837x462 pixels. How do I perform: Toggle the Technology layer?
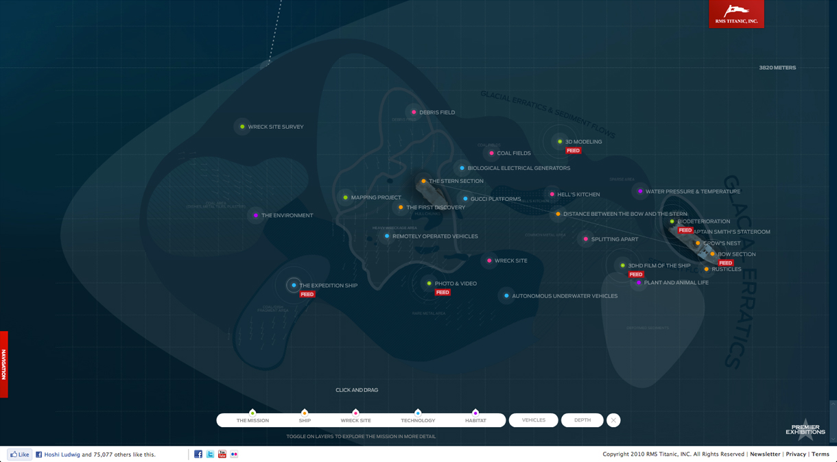click(x=418, y=420)
